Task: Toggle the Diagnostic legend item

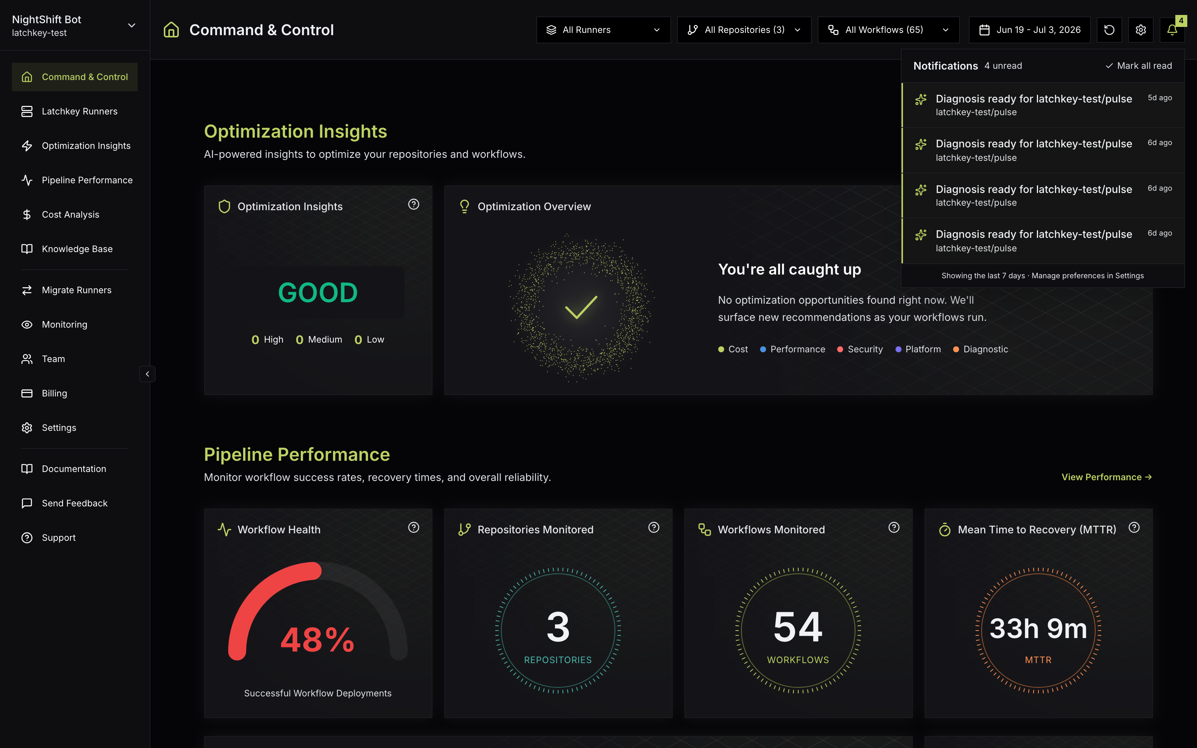Action: (x=980, y=349)
